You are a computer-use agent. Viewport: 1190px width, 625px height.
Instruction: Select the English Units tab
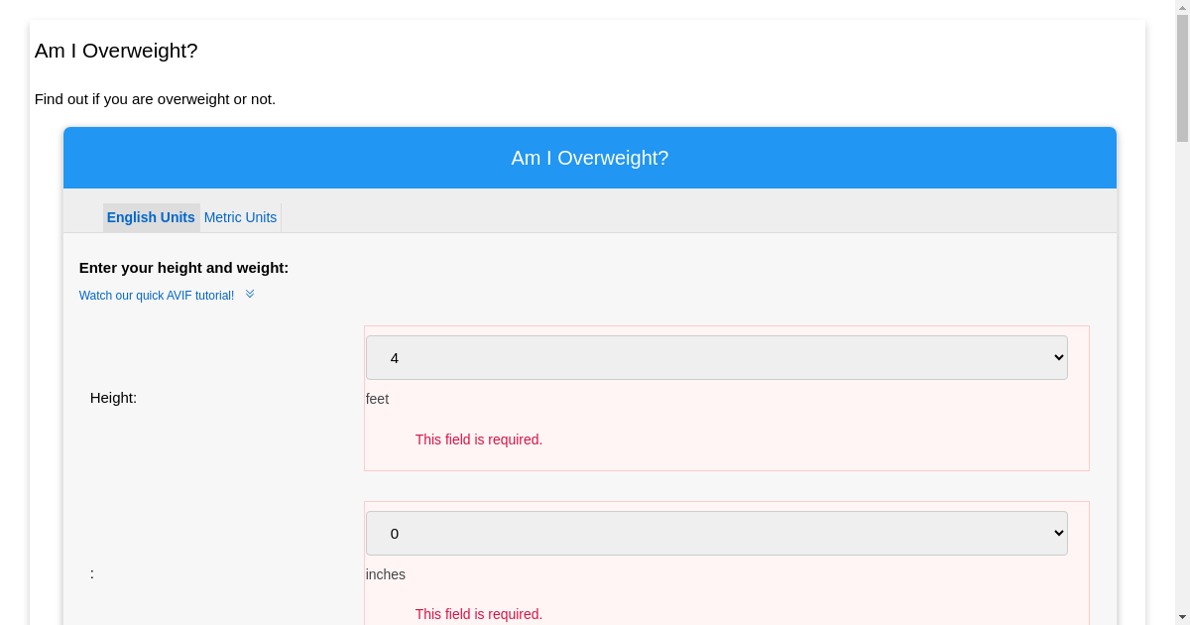(x=151, y=217)
